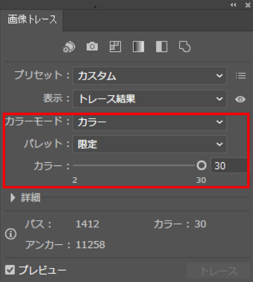Click the slider maximum label 30
The height and width of the screenshot is (282, 253).
coord(201,180)
